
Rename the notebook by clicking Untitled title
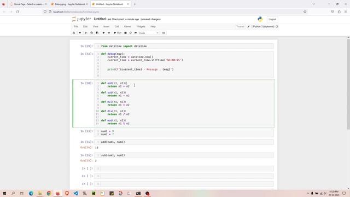(100, 19)
